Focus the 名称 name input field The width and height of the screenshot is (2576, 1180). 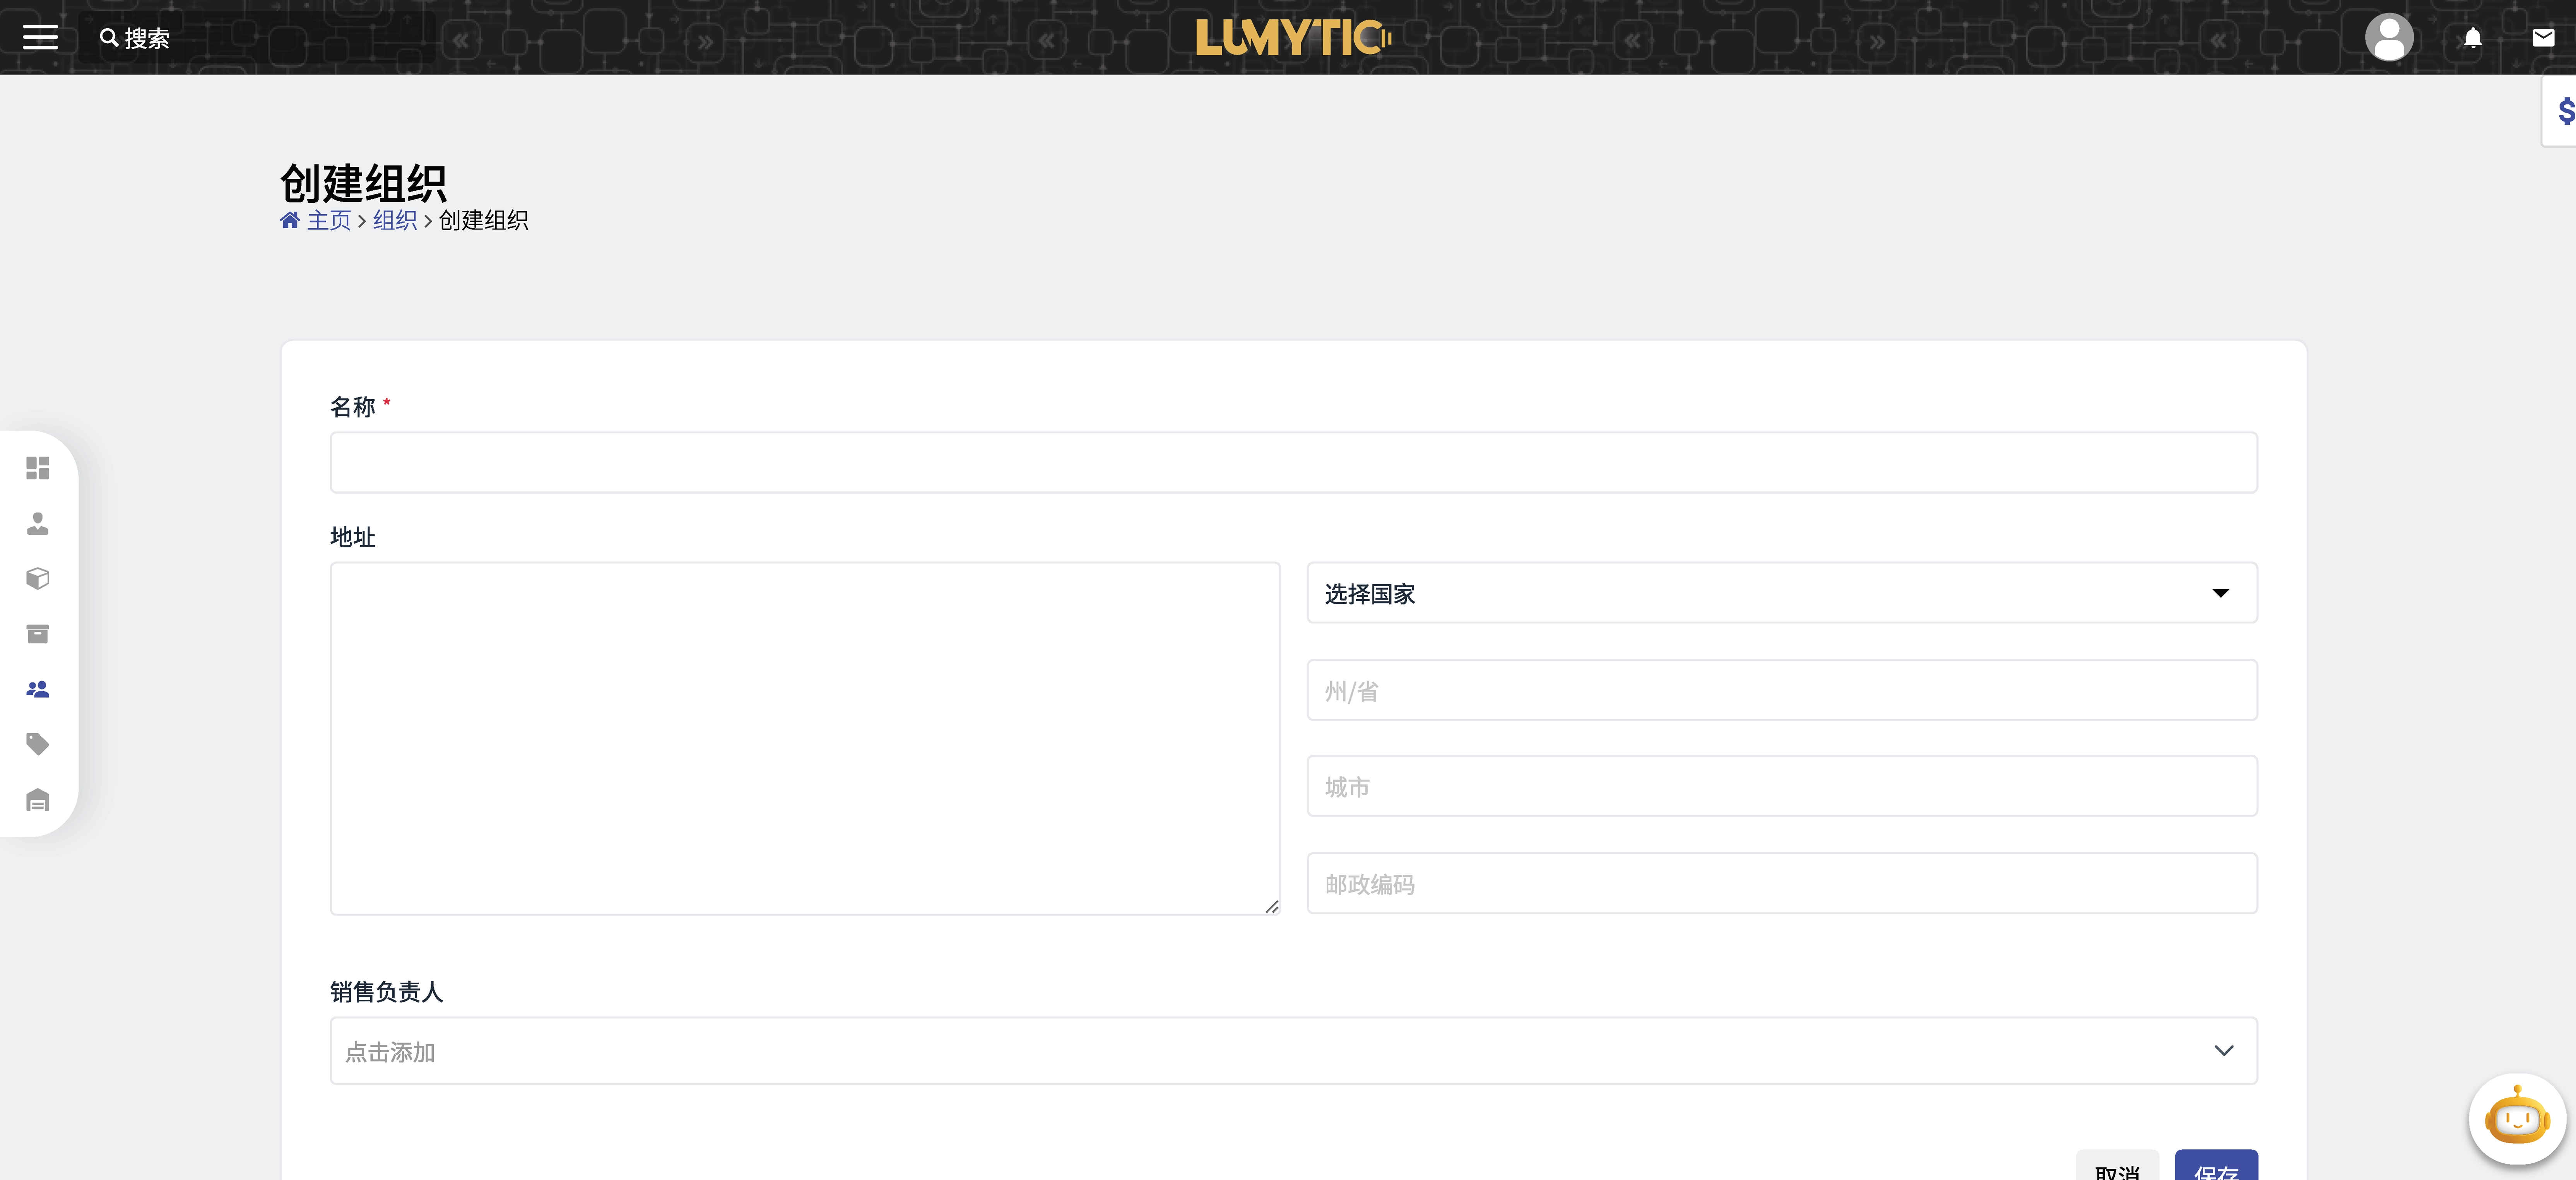[x=1293, y=462]
